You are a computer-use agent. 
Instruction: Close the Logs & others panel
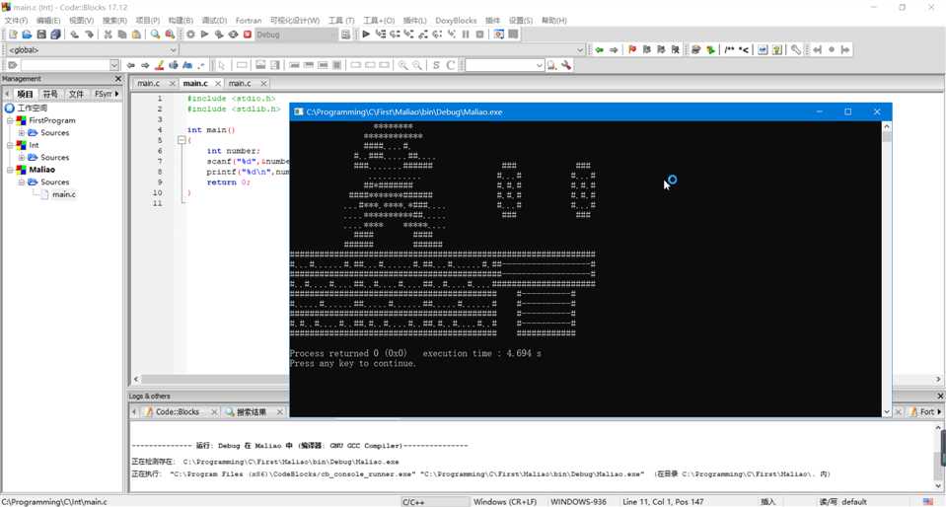click(x=940, y=396)
